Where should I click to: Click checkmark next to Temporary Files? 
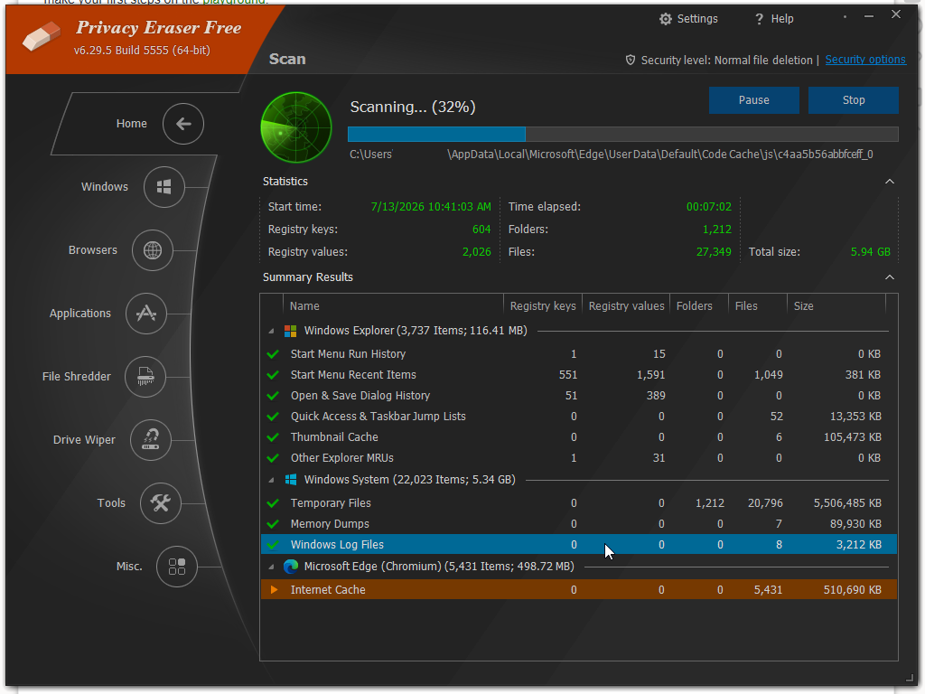(273, 503)
